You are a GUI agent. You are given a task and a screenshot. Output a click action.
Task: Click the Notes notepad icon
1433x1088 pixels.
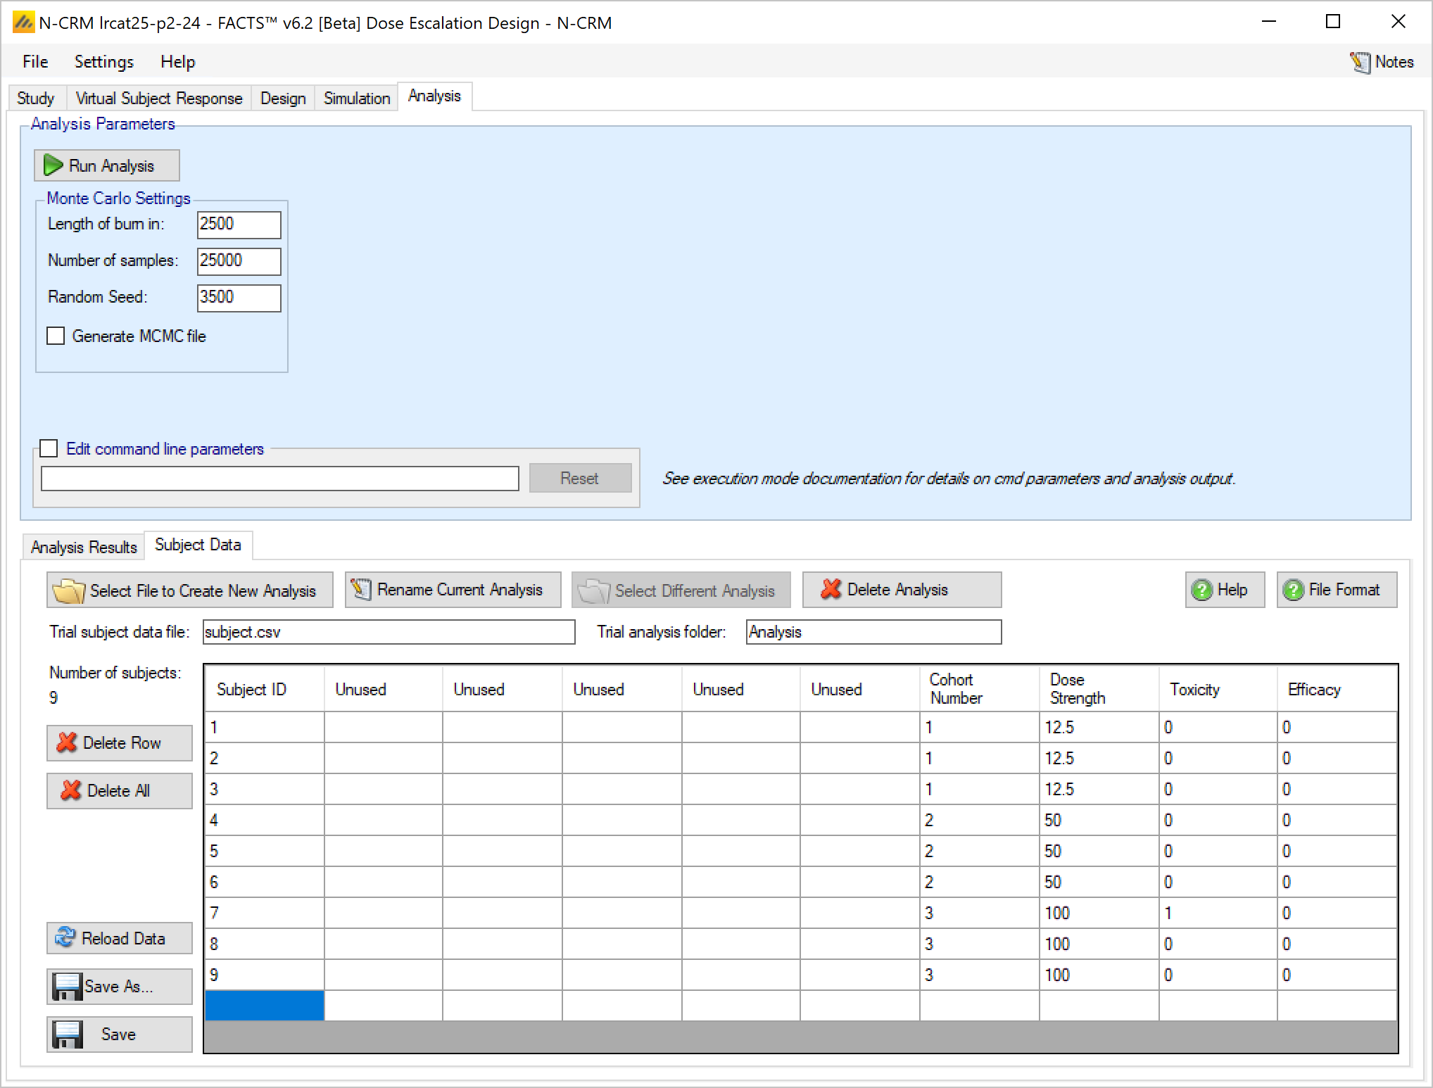[1360, 63]
